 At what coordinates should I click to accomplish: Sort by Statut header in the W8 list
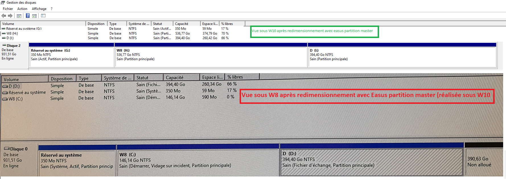click(149, 78)
